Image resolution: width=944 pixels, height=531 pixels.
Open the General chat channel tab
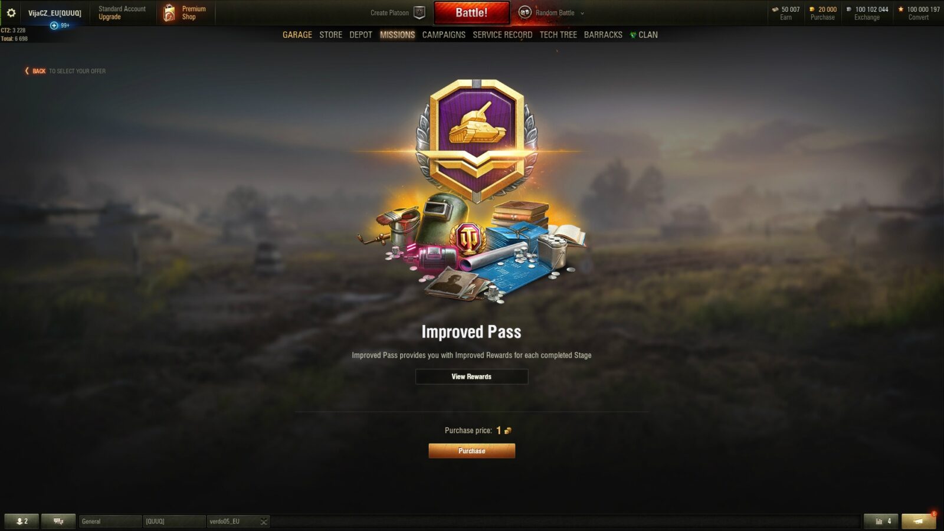(110, 522)
